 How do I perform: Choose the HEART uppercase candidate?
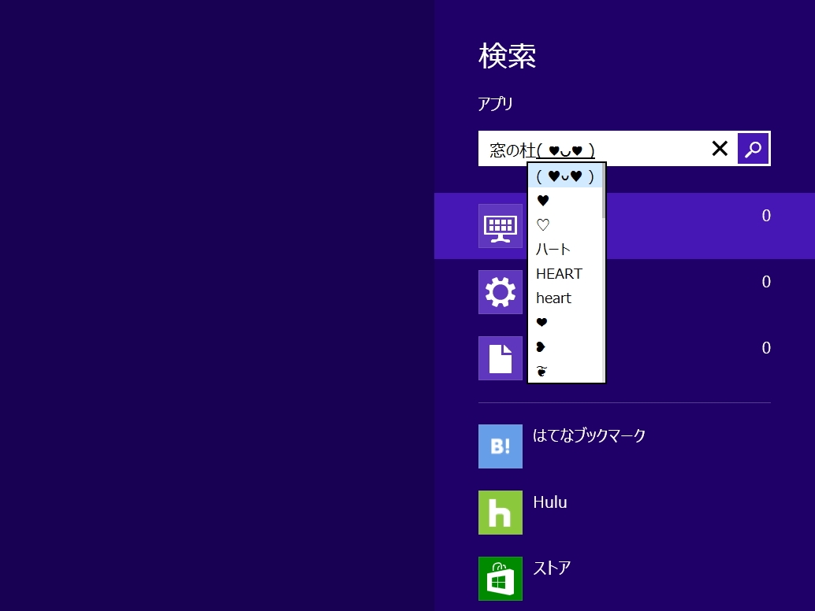tap(559, 273)
